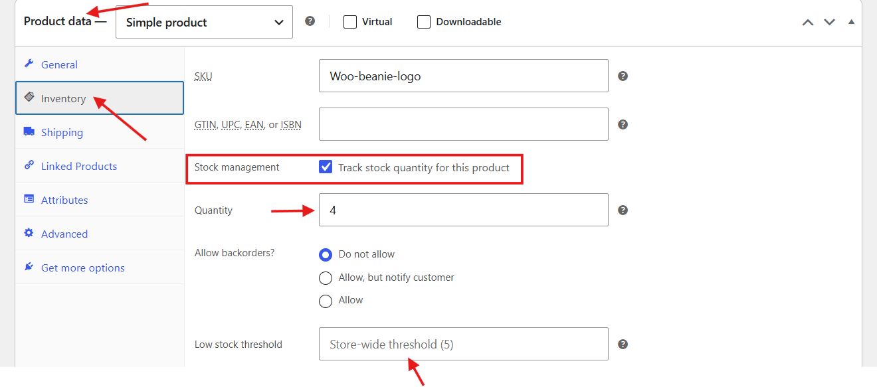Click the Quantity help question mark

(623, 210)
